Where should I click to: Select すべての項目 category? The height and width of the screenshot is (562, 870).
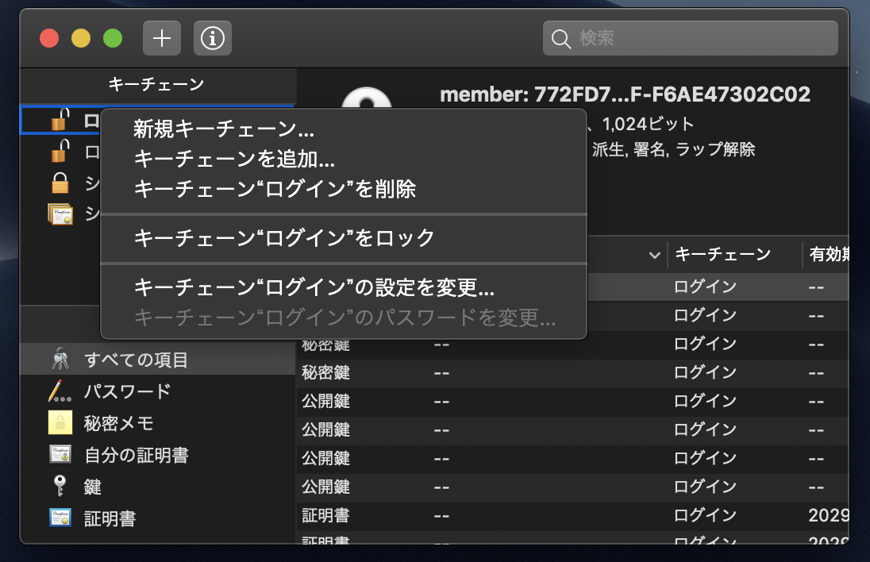coord(158,359)
